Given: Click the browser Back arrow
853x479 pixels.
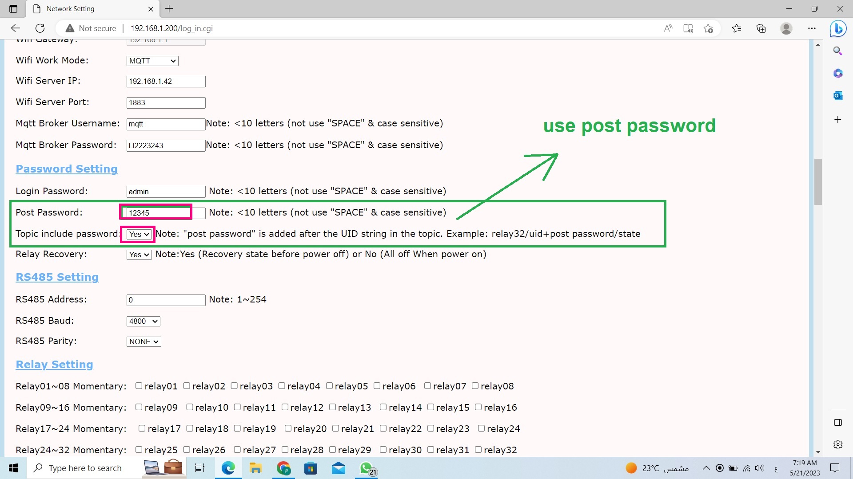Looking at the screenshot, I should [16, 28].
